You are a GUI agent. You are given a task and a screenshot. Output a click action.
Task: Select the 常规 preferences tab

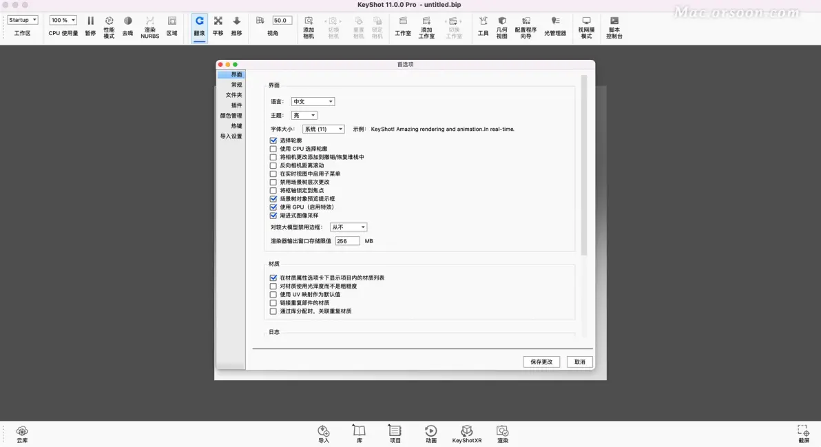pos(231,85)
